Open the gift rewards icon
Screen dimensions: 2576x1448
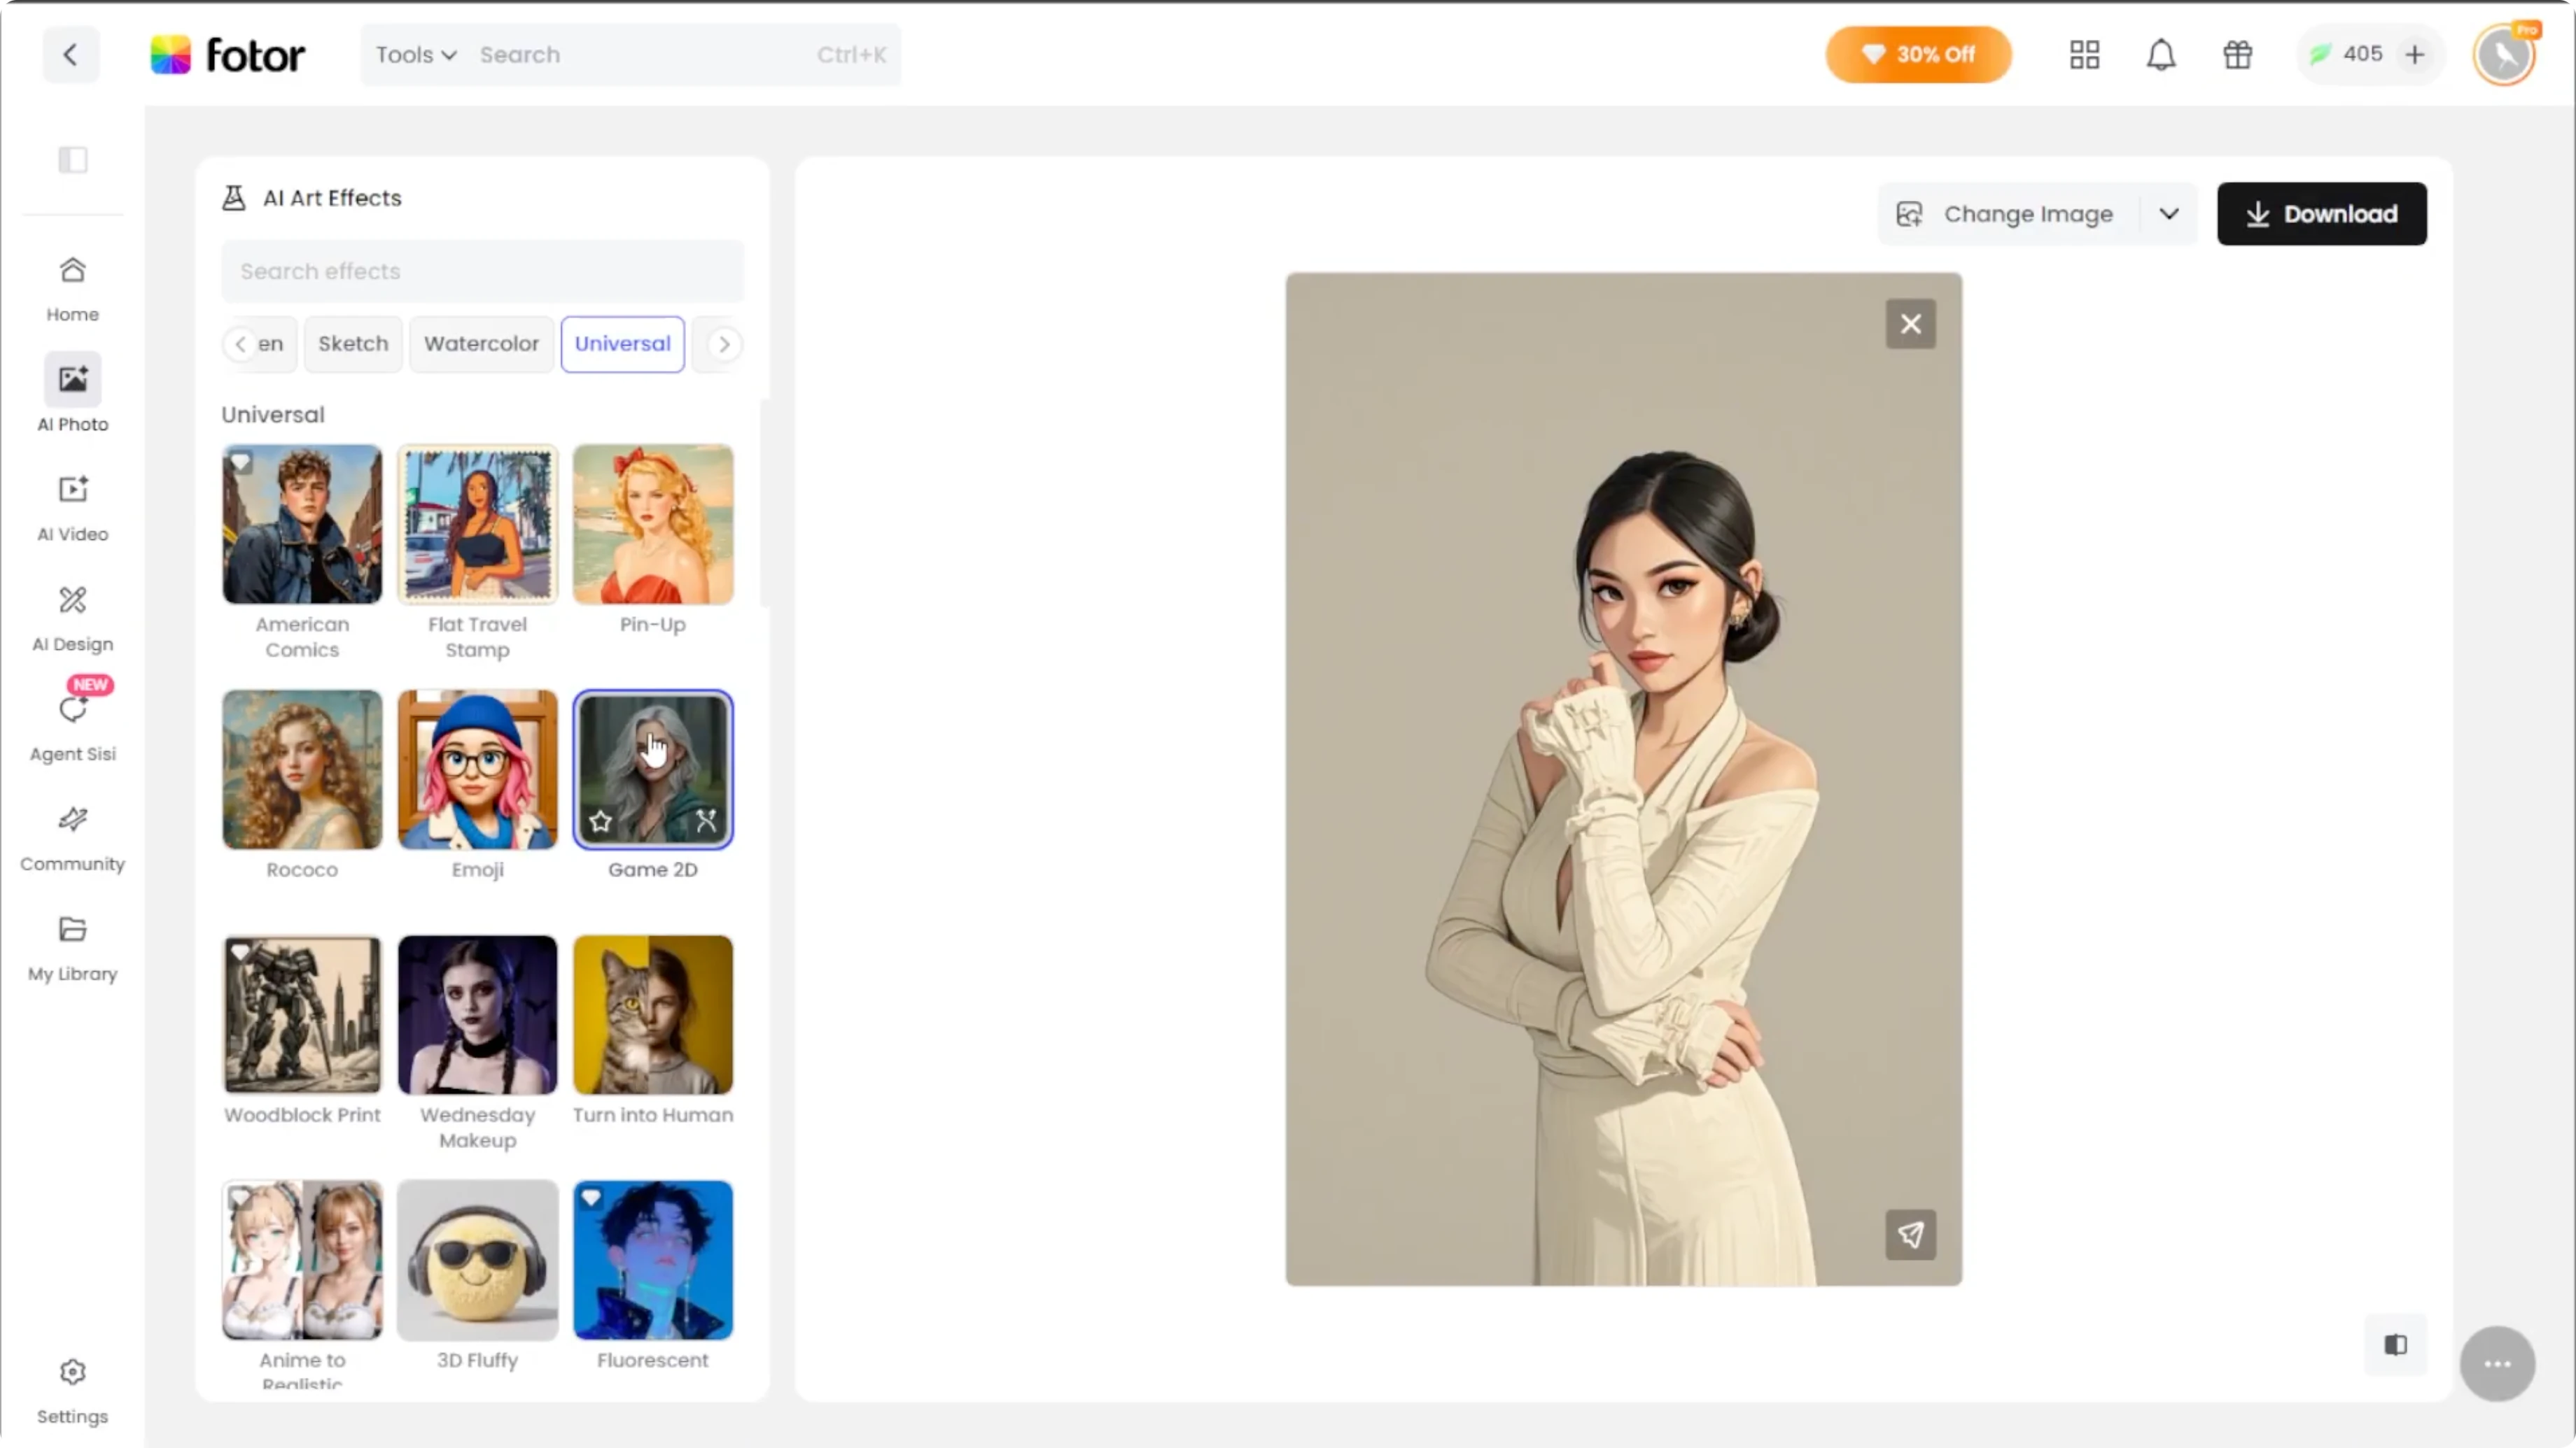pos(2238,54)
